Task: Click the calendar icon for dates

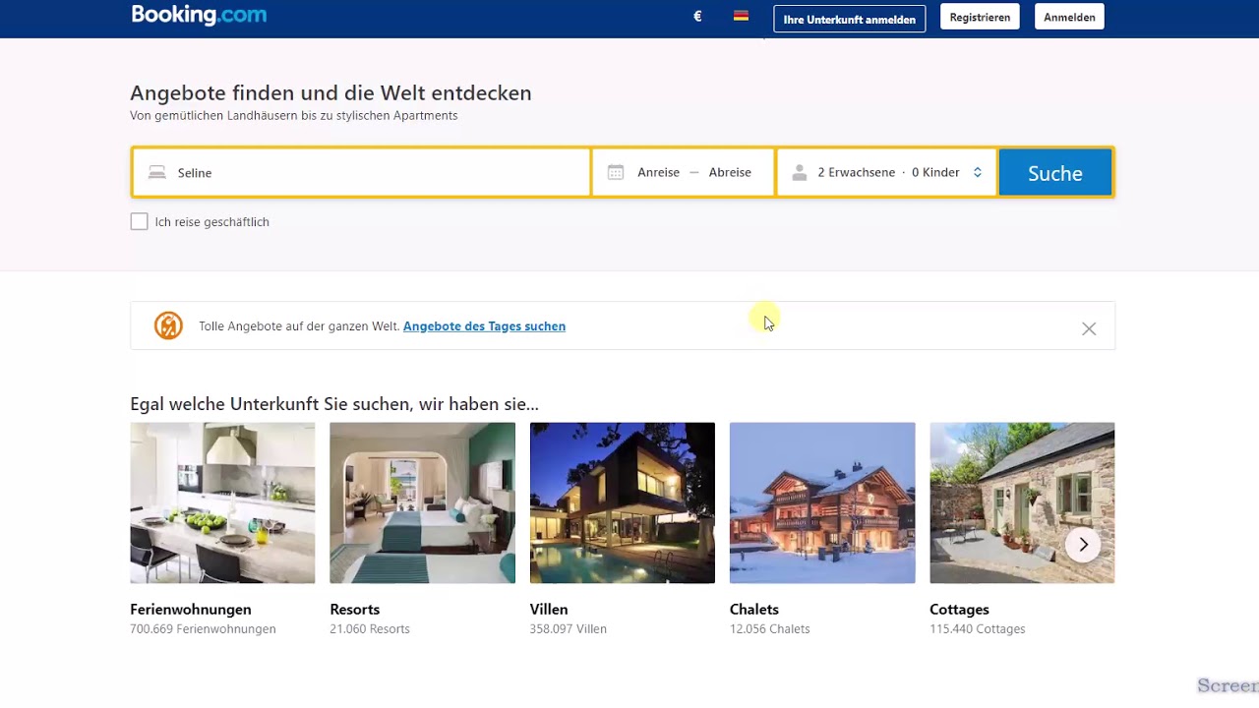Action: (616, 173)
